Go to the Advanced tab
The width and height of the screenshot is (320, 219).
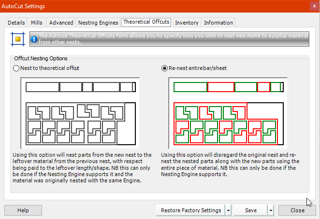(61, 23)
